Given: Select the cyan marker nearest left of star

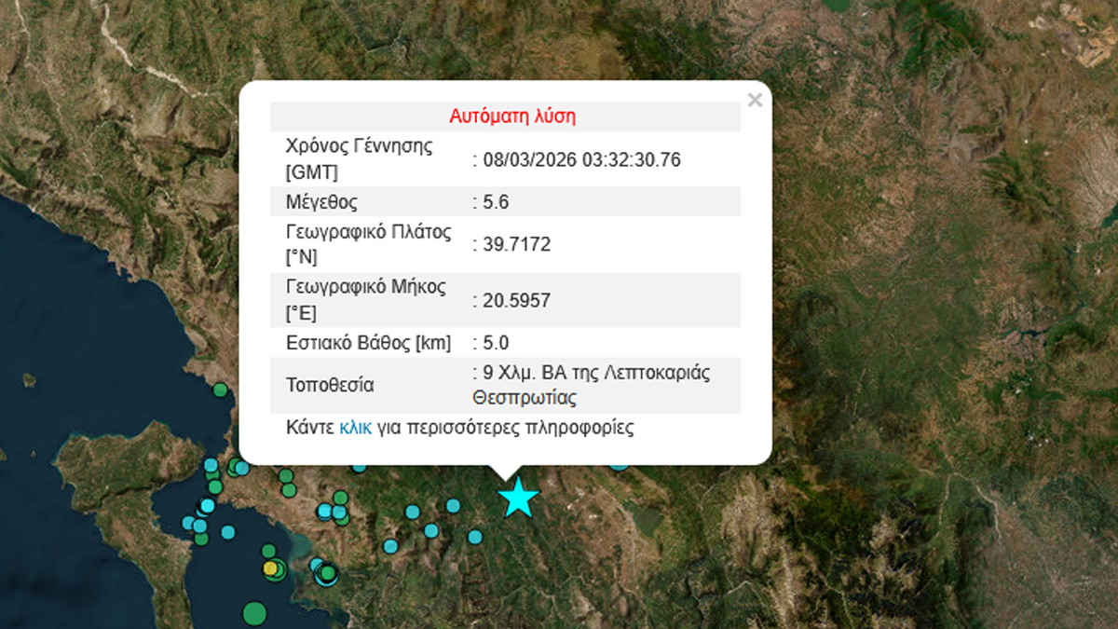Looking at the screenshot, I should pos(453,506).
